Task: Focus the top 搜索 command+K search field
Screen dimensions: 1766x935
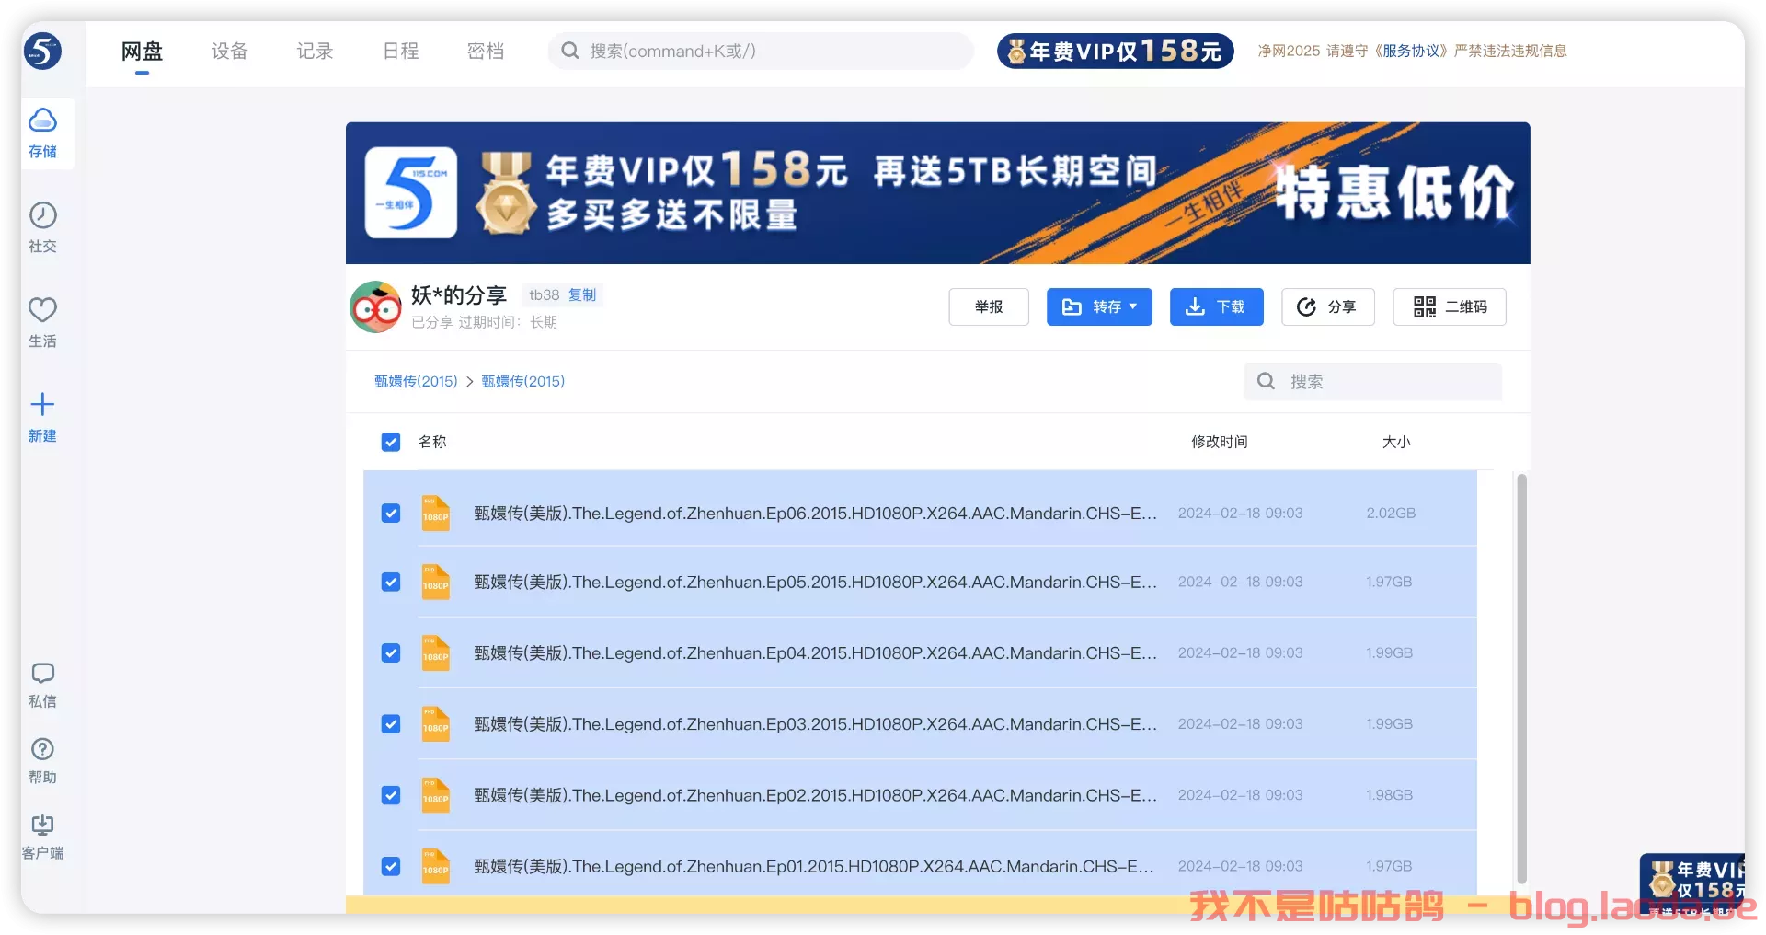Action: (761, 51)
